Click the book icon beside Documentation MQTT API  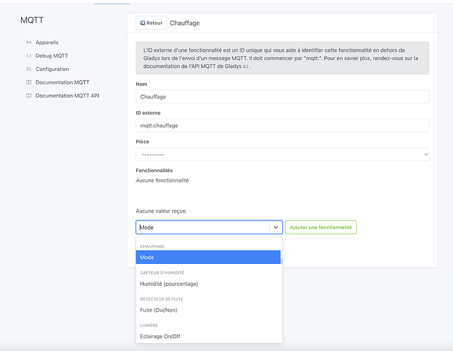(x=29, y=95)
